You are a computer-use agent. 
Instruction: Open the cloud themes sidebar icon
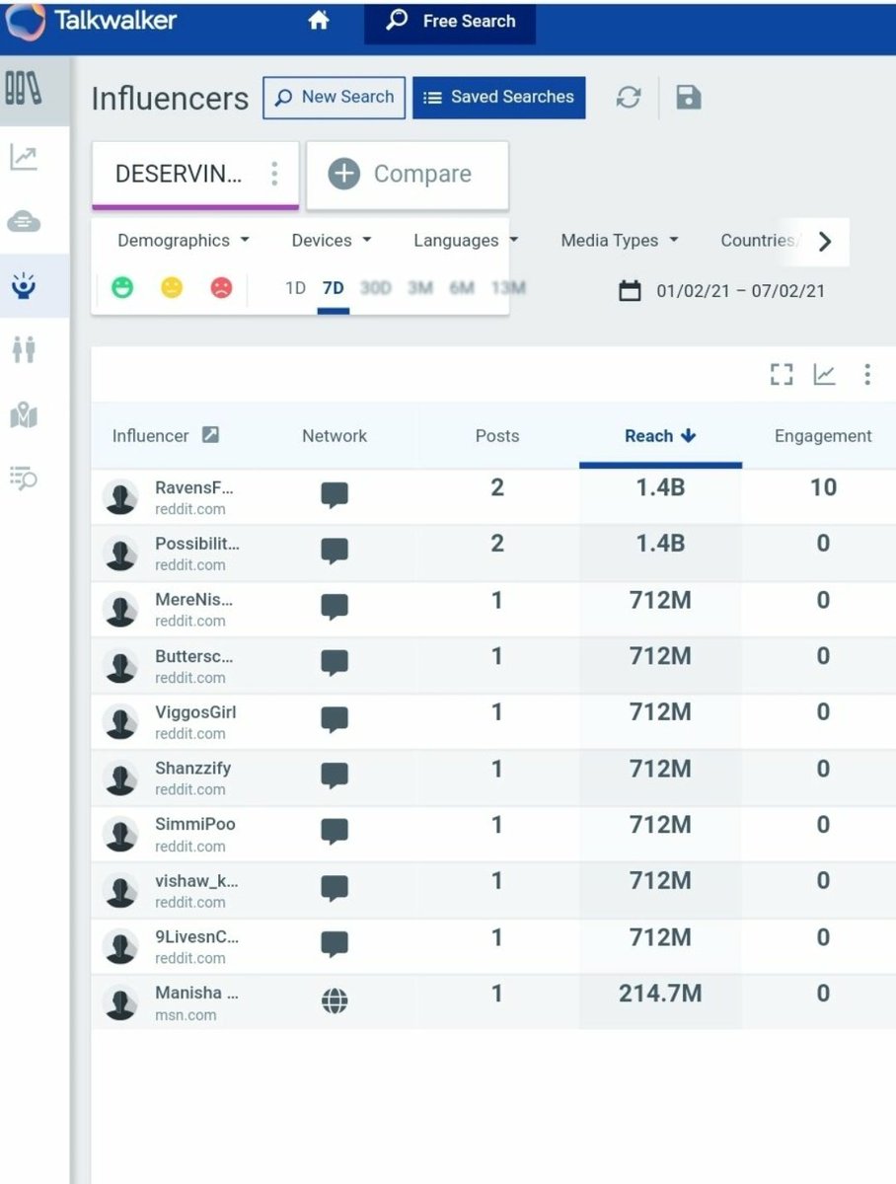pos(24,222)
